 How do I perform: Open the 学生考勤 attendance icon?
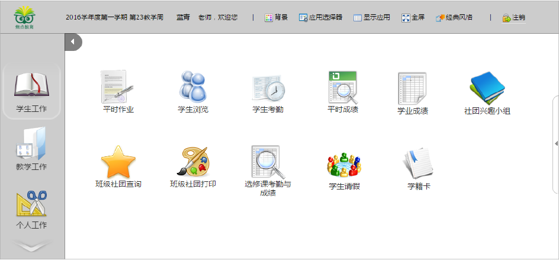coord(268,88)
